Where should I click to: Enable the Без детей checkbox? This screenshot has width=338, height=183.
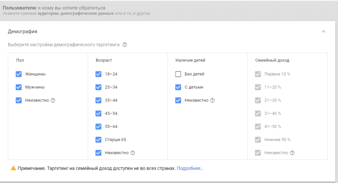(178, 74)
